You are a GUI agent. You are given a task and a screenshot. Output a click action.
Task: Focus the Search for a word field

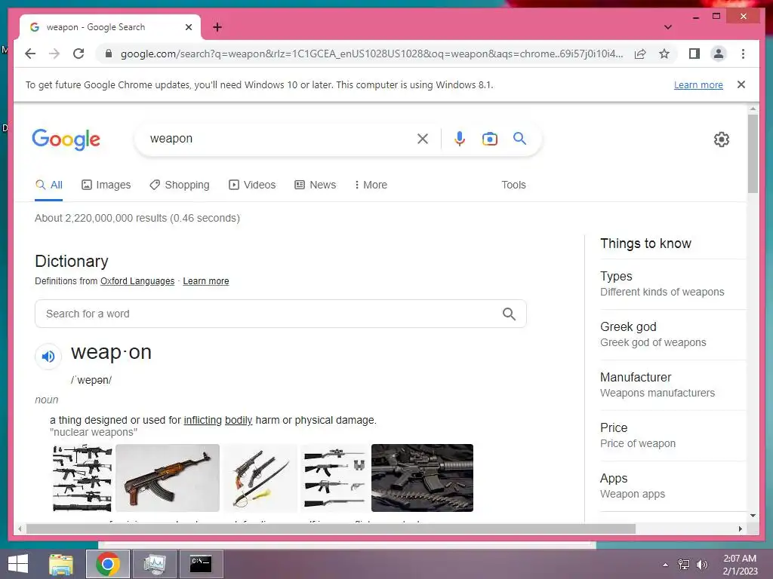(281, 314)
